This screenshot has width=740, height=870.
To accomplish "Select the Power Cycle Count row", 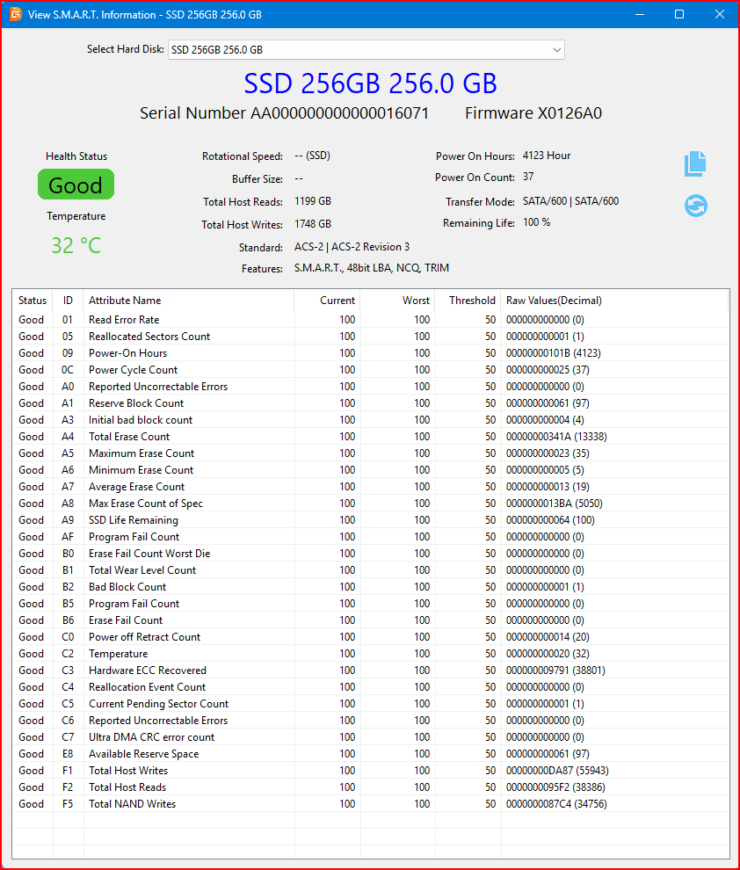I will 371,369.
